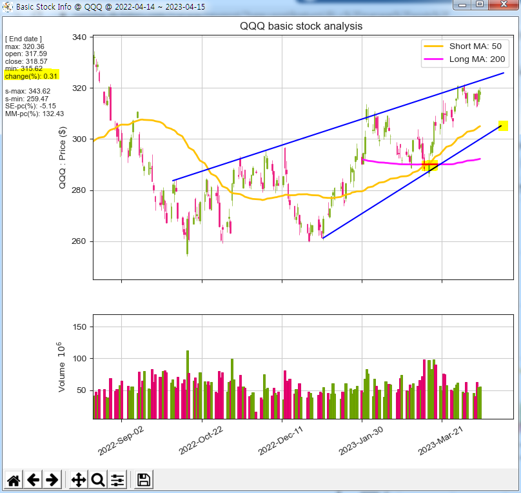Viewport: 521px width, 493px height.
Task: Click the orange Short MA legend line
Action: (x=433, y=46)
